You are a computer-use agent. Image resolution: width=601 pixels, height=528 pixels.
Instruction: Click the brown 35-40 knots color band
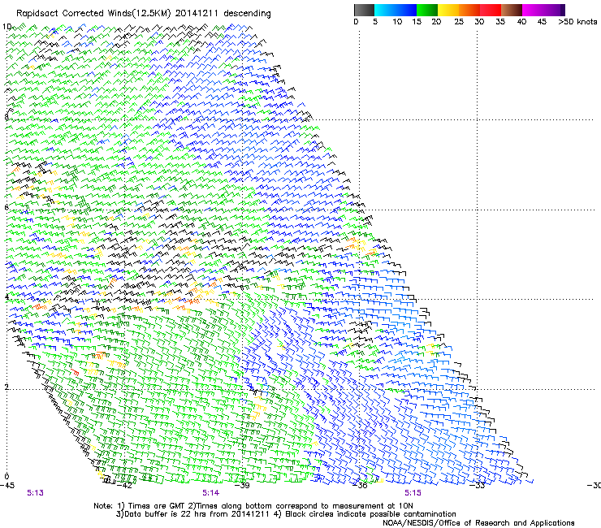tap(512, 10)
